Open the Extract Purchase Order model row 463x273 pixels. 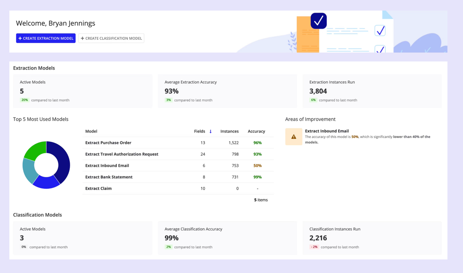(108, 143)
